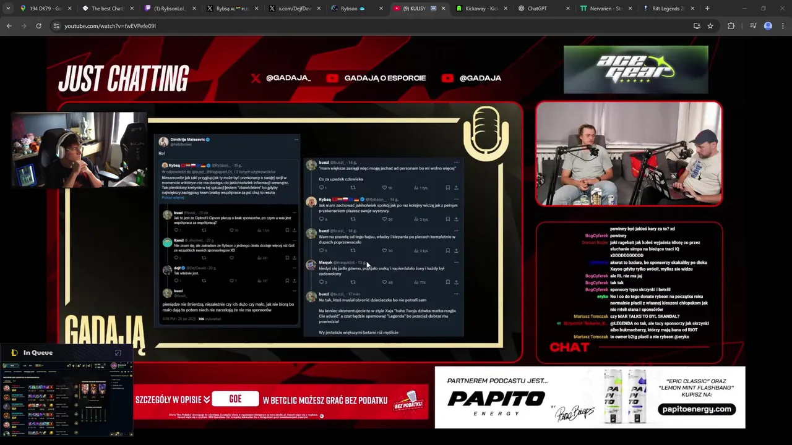The image size is (792, 445).
Task: Click the install/cast icon in the address bar
Action: [x=697, y=26]
